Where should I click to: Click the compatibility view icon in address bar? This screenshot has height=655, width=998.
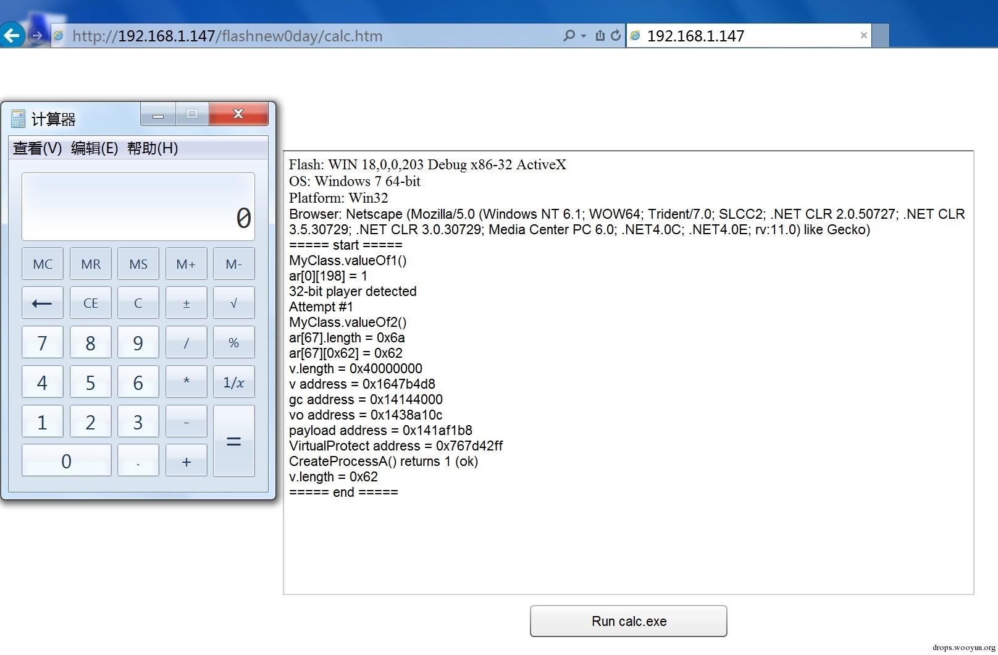(x=600, y=36)
